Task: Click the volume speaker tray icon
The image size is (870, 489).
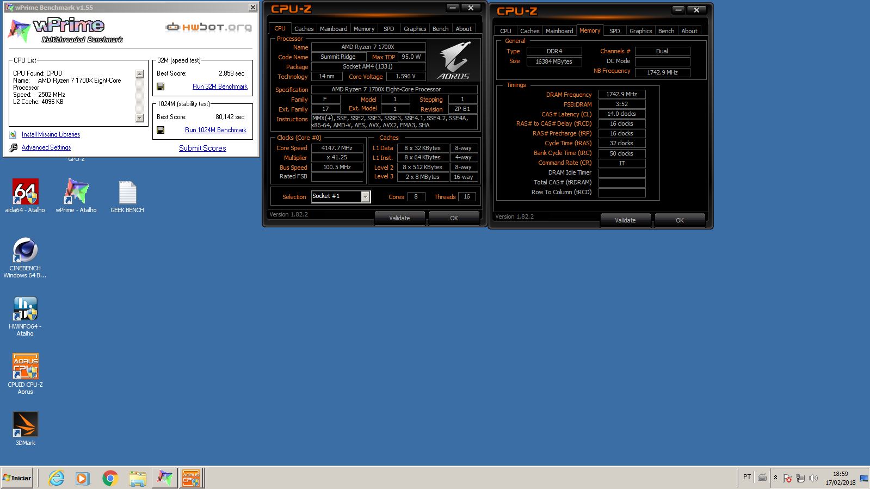Action: tap(813, 478)
